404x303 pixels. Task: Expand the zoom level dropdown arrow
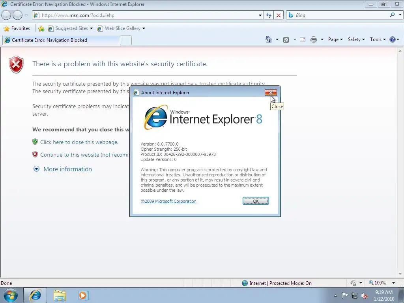[x=394, y=283]
